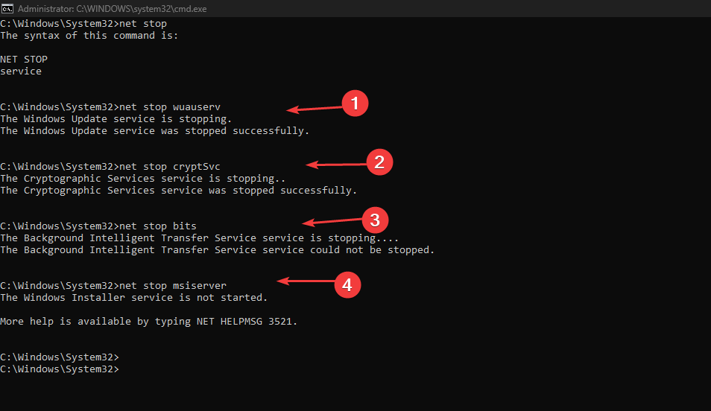Screen dimensions: 711x411
Task: Click the 'net stop cryptSvc' command line
Action: [x=110, y=167]
